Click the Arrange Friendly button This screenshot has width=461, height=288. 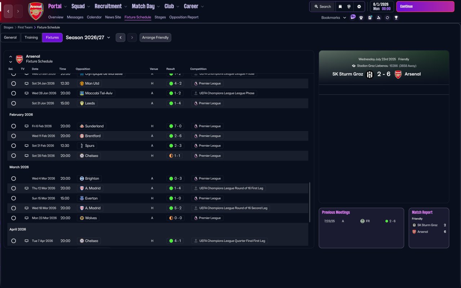pyautogui.click(x=155, y=37)
